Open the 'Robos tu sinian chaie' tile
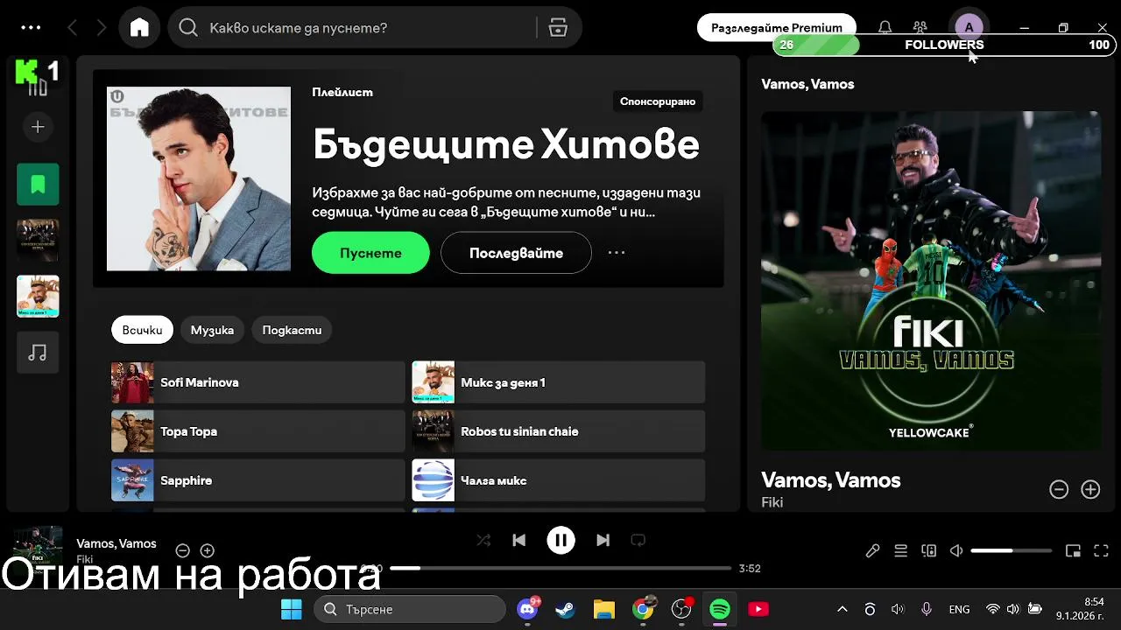 click(x=559, y=431)
